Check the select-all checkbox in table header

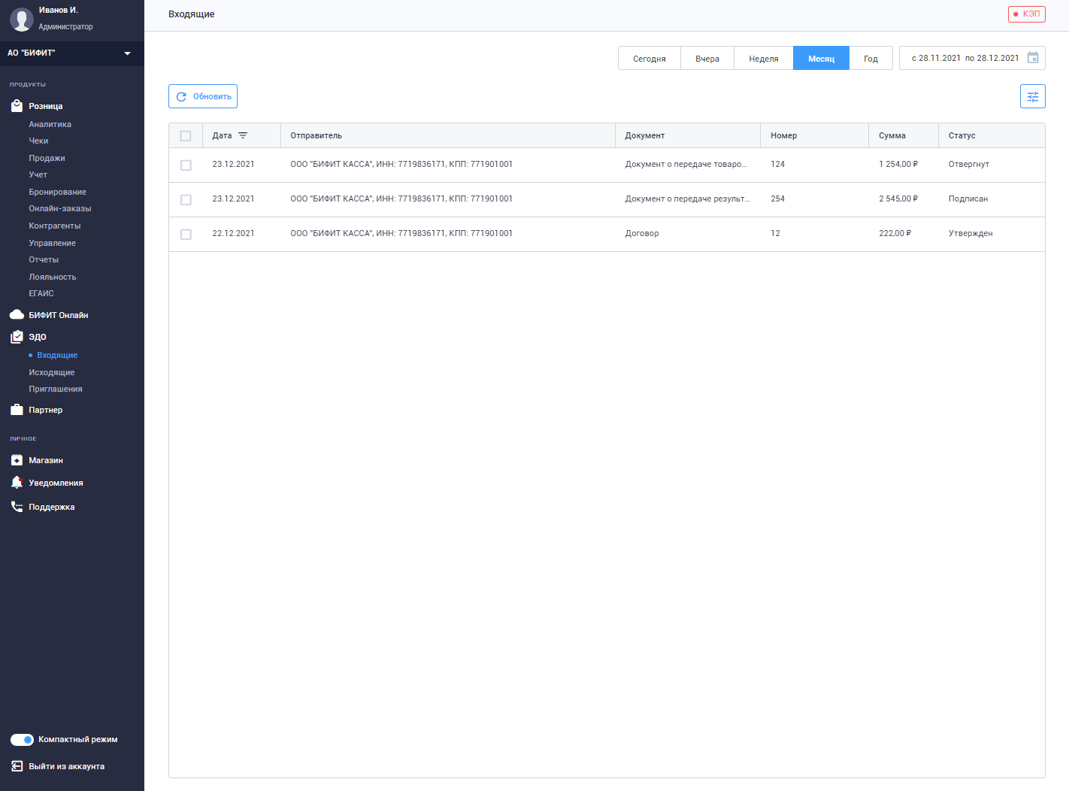186,136
